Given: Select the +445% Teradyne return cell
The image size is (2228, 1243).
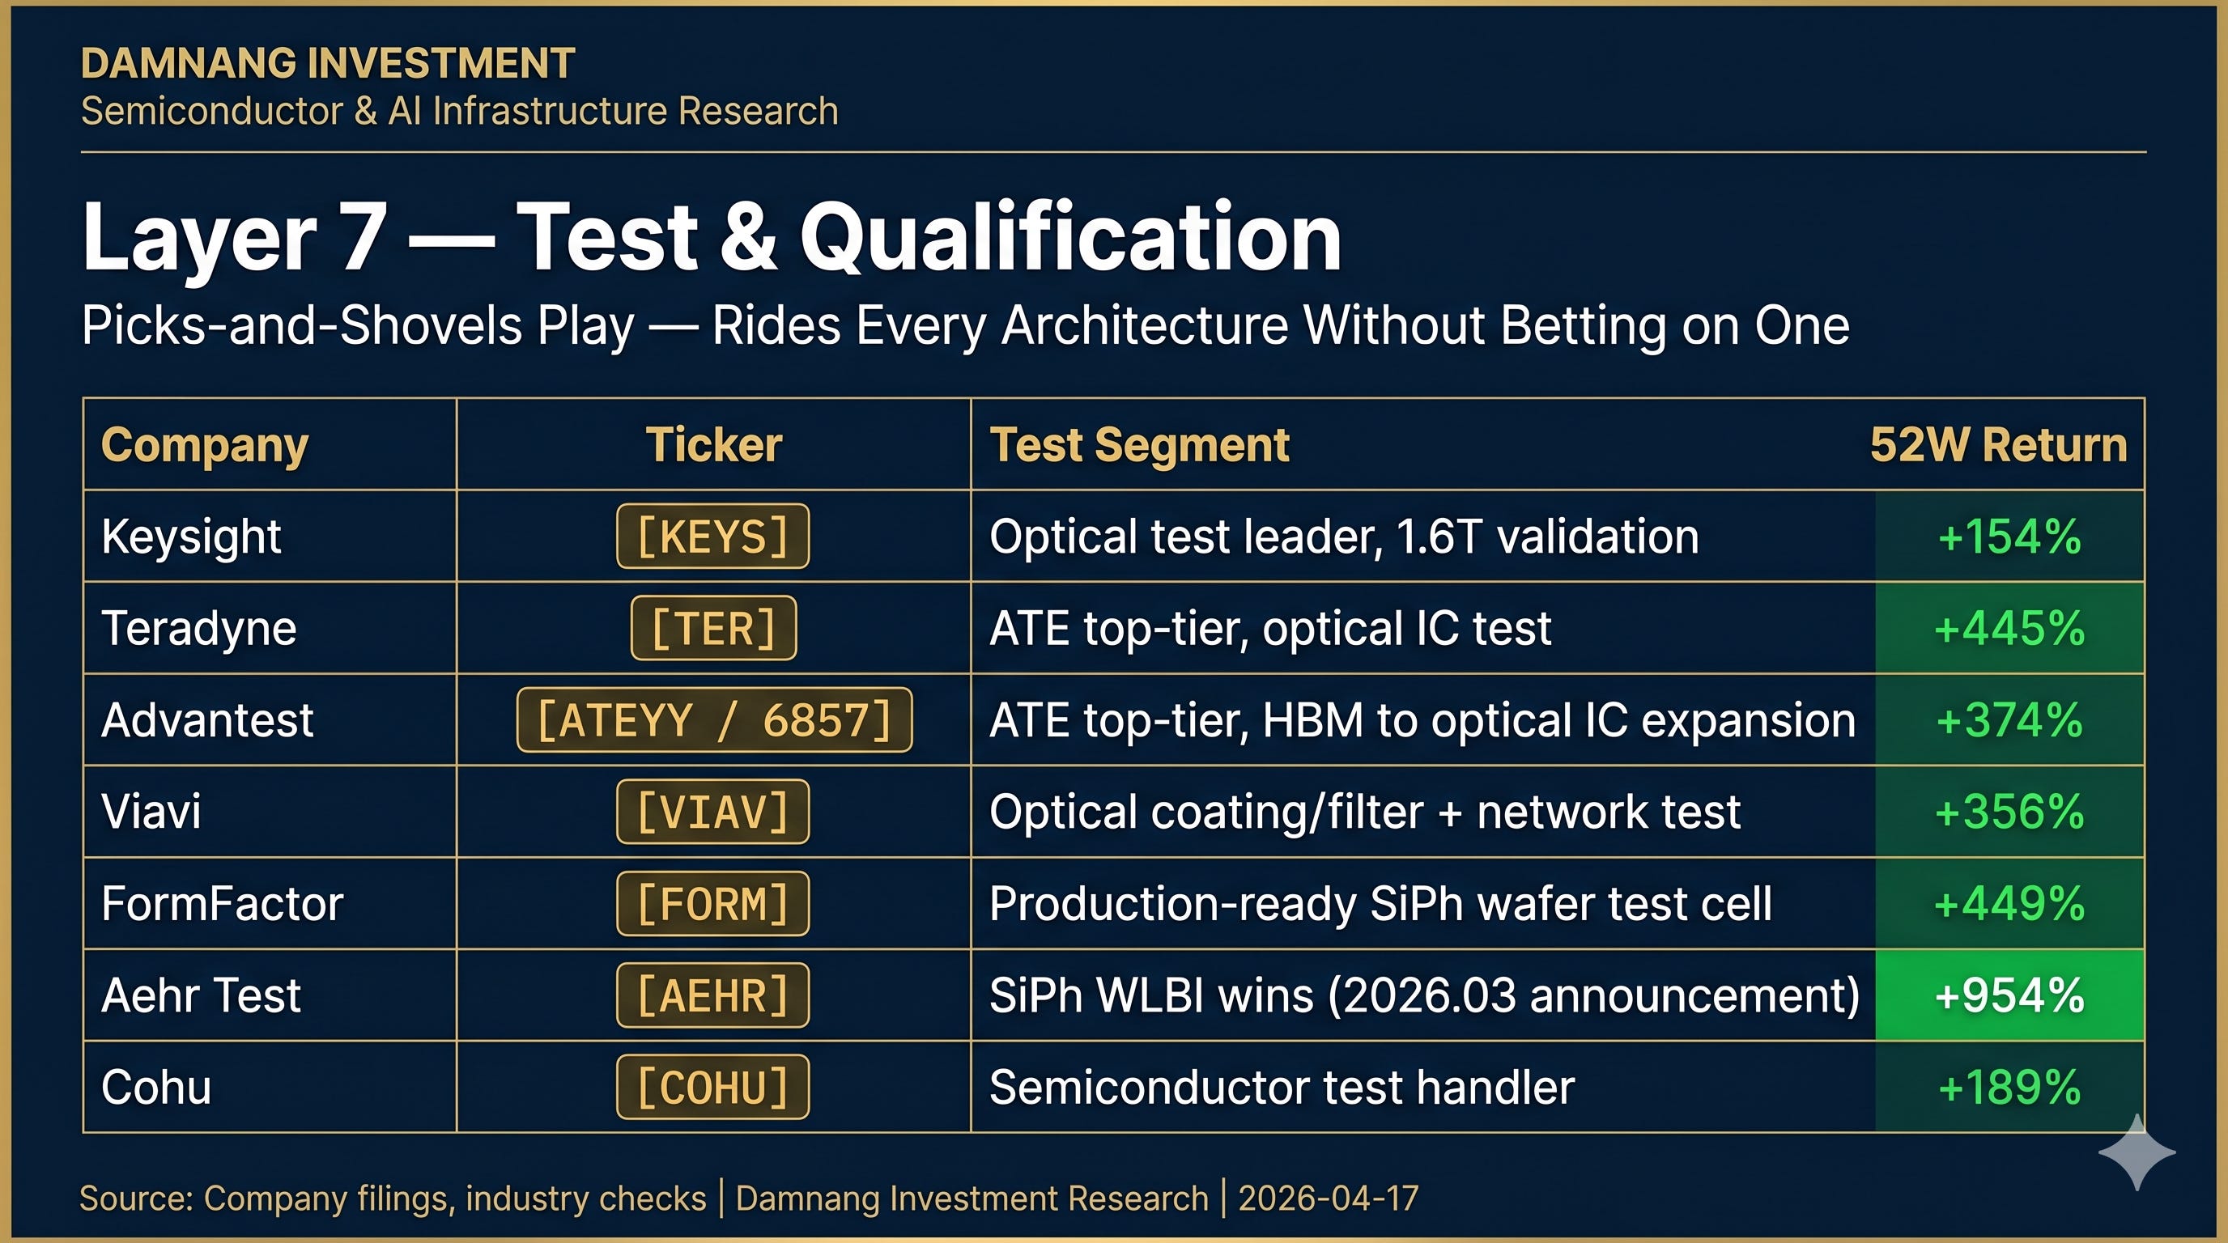Looking at the screenshot, I should click(x=2009, y=627).
